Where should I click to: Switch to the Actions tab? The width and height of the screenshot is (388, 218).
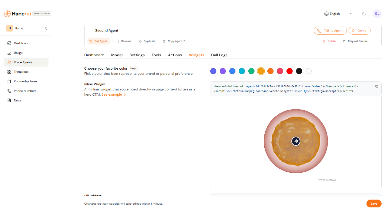point(175,55)
